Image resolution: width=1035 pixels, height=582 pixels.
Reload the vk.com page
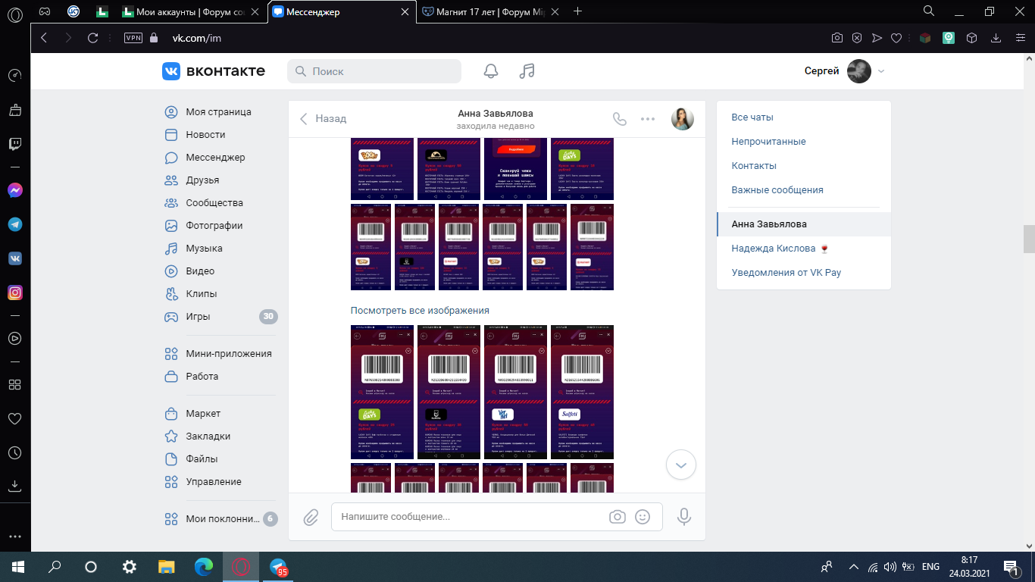[93, 38]
